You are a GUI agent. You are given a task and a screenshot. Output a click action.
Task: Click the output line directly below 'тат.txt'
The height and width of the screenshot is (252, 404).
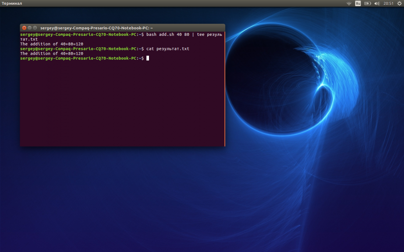51,44
